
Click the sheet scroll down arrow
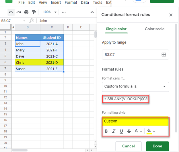click(96, 146)
